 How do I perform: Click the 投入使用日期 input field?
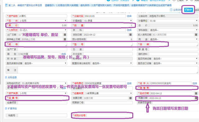tap(173, 35)
